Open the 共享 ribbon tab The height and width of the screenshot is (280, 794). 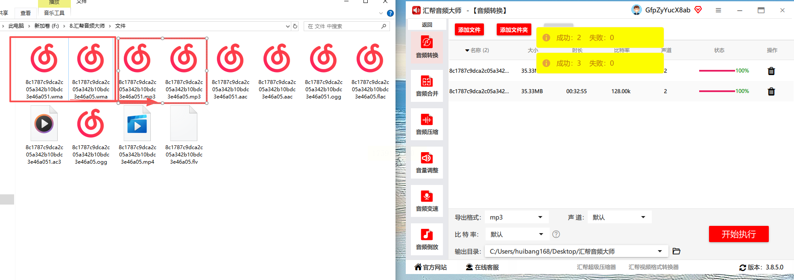(x=4, y=13)
